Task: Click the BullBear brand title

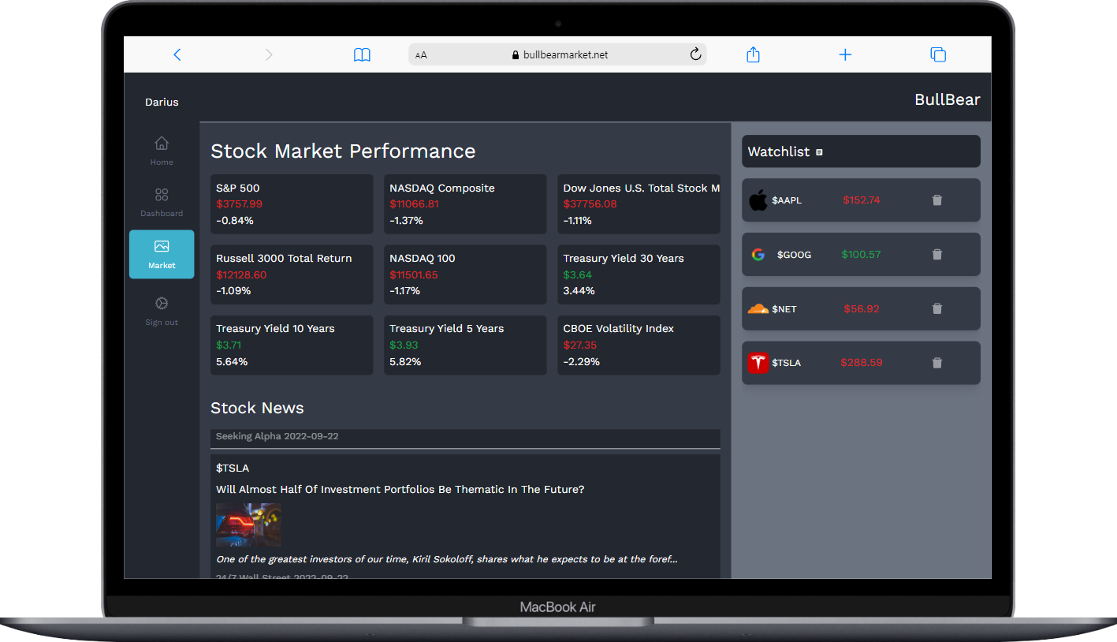Action: (948, 99)
